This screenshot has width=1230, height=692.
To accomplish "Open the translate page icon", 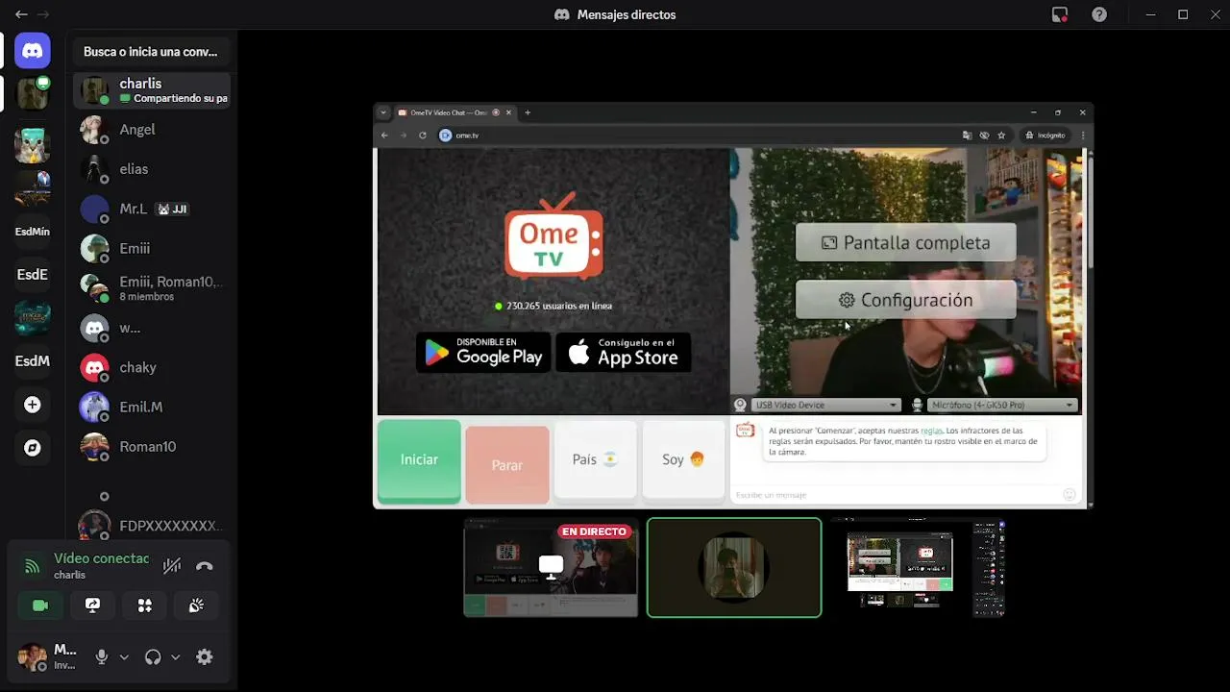I will tap(967, 136).
